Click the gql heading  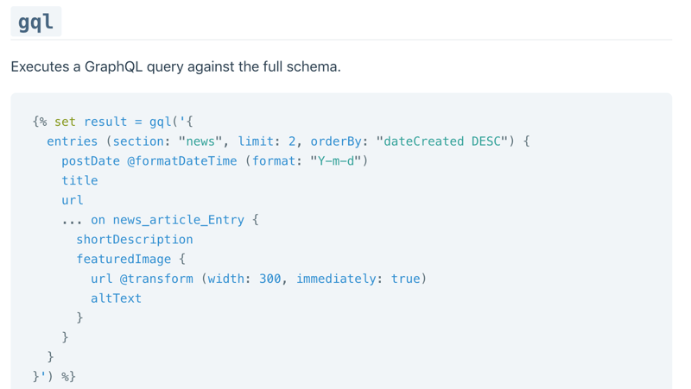tap(35, 21)
